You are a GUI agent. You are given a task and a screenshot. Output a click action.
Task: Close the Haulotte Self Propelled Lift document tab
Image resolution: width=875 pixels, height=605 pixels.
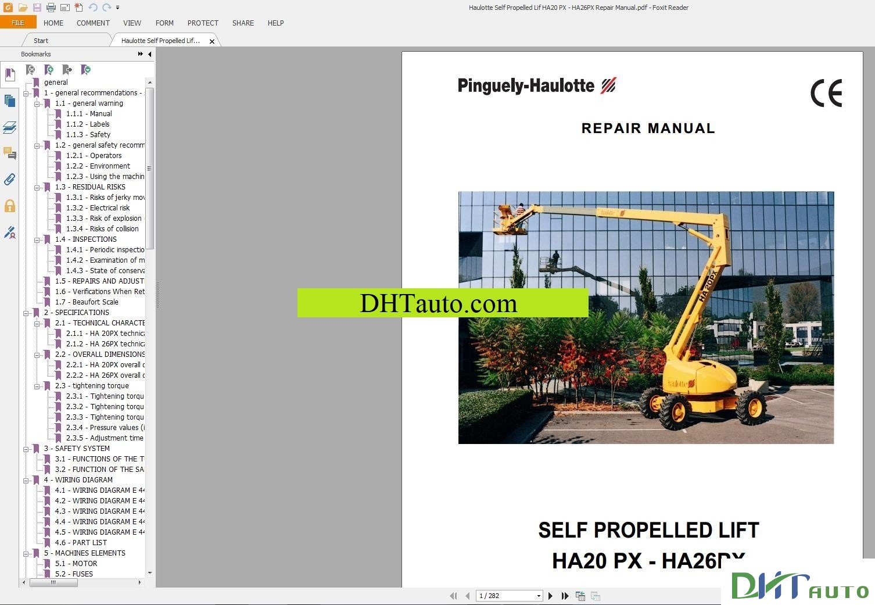[212, 41]
